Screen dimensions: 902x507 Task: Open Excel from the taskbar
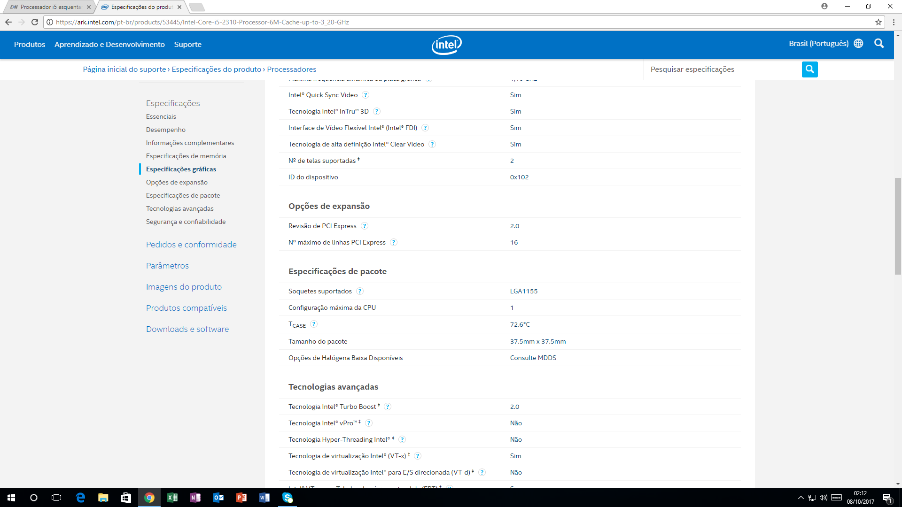tap(172, 498)
